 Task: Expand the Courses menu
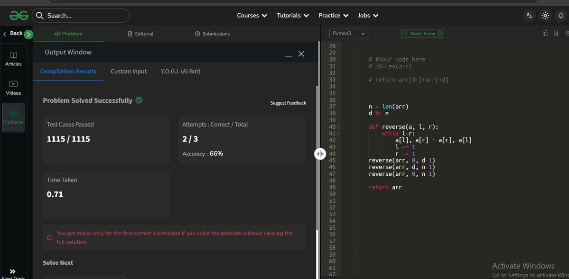point(252,16)
